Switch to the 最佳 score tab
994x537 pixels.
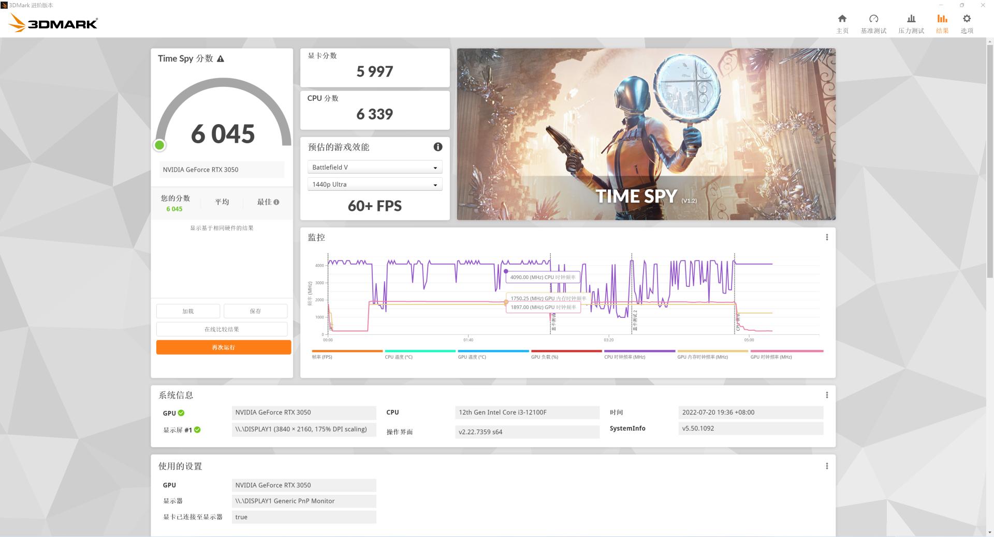pyautogui.click(x=264, y=202)
